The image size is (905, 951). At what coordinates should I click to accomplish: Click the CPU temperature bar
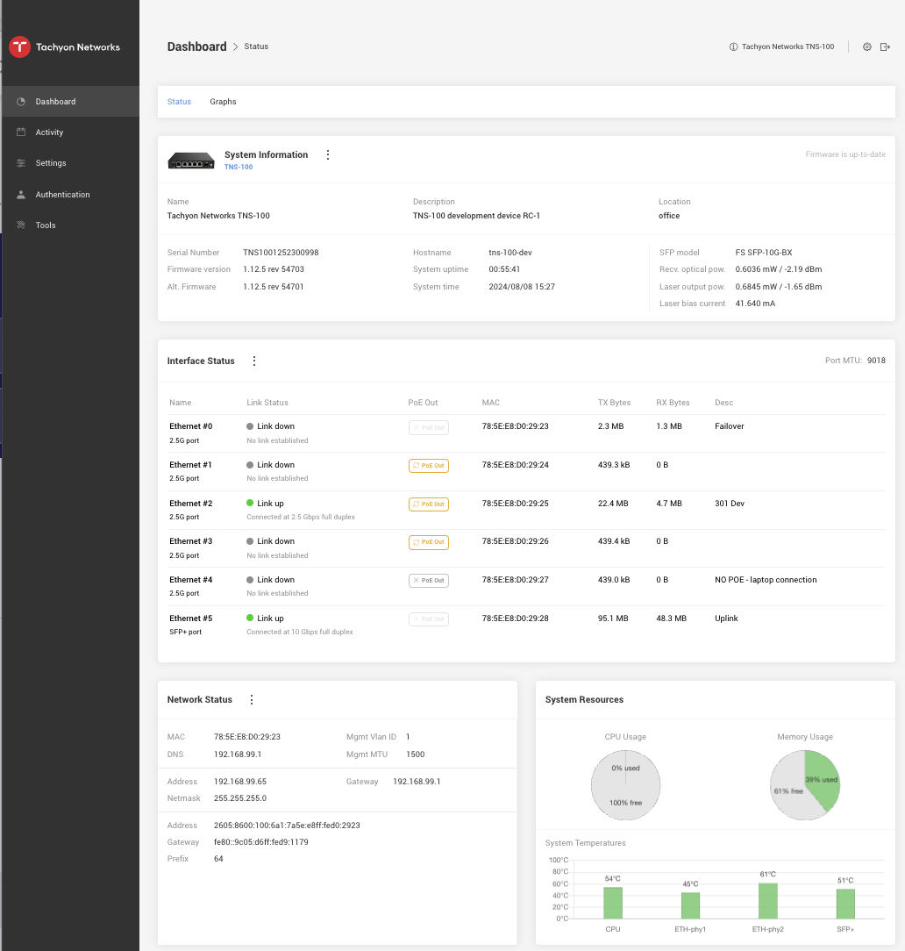(x=613, y=903)
